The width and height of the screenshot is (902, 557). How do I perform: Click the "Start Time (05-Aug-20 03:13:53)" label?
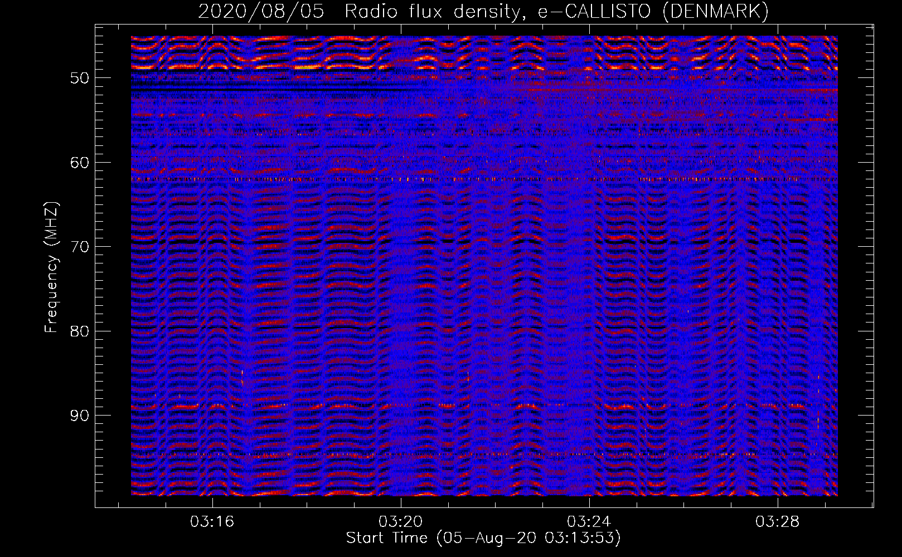(x=483, y=538)
